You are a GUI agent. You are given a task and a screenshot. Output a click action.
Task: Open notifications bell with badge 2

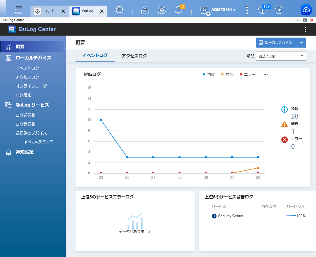click(x=179, y=10)
